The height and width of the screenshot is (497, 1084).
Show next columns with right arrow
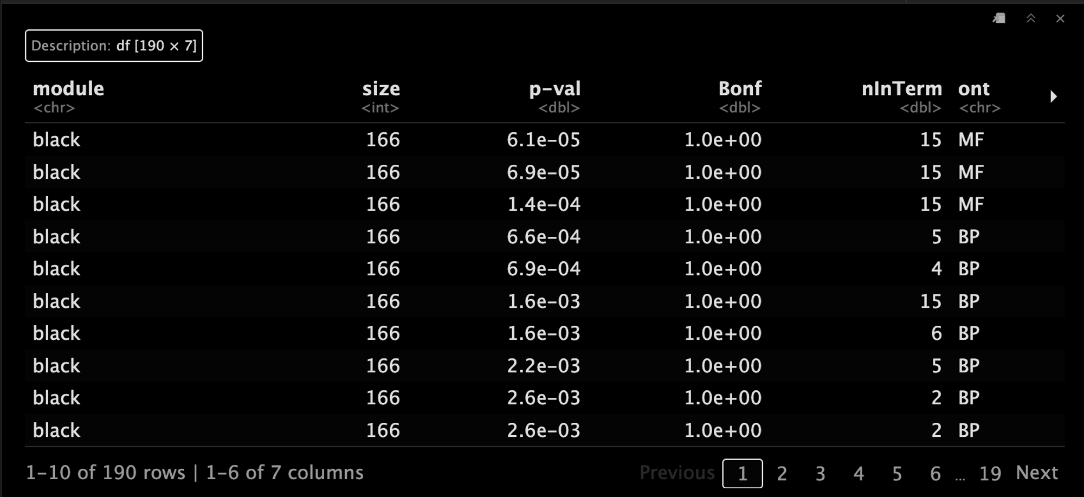1053,96
